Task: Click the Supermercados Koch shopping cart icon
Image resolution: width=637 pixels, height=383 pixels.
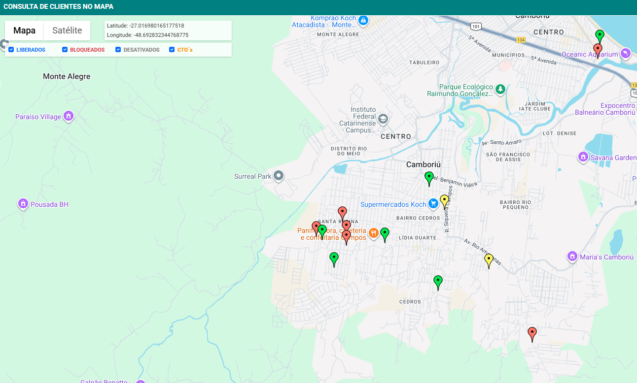Action: 433,203
